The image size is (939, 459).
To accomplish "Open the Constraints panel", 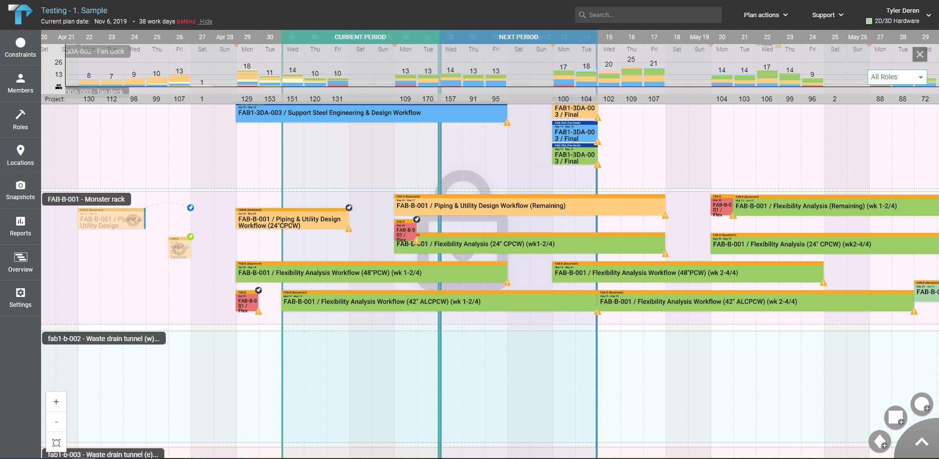I will [20, 47].
